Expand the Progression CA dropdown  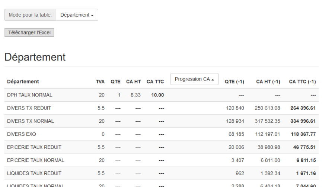[194, 79]
